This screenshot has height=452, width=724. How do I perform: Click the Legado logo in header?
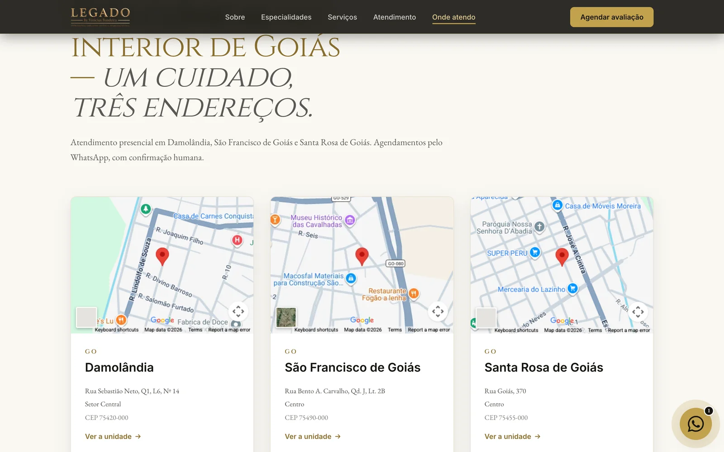tap(100, 17)
